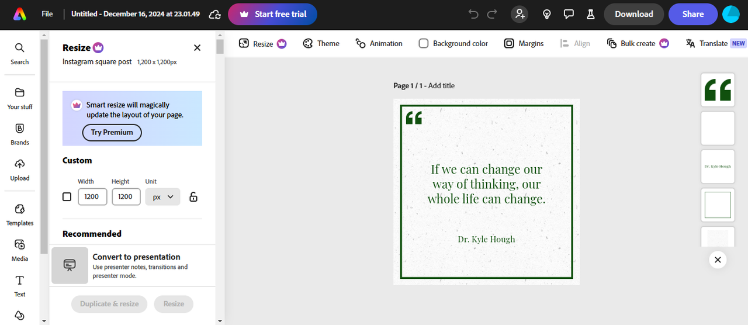Start the free trial
This screenshot has width=748, height=325.
click(x=272, y=14)
